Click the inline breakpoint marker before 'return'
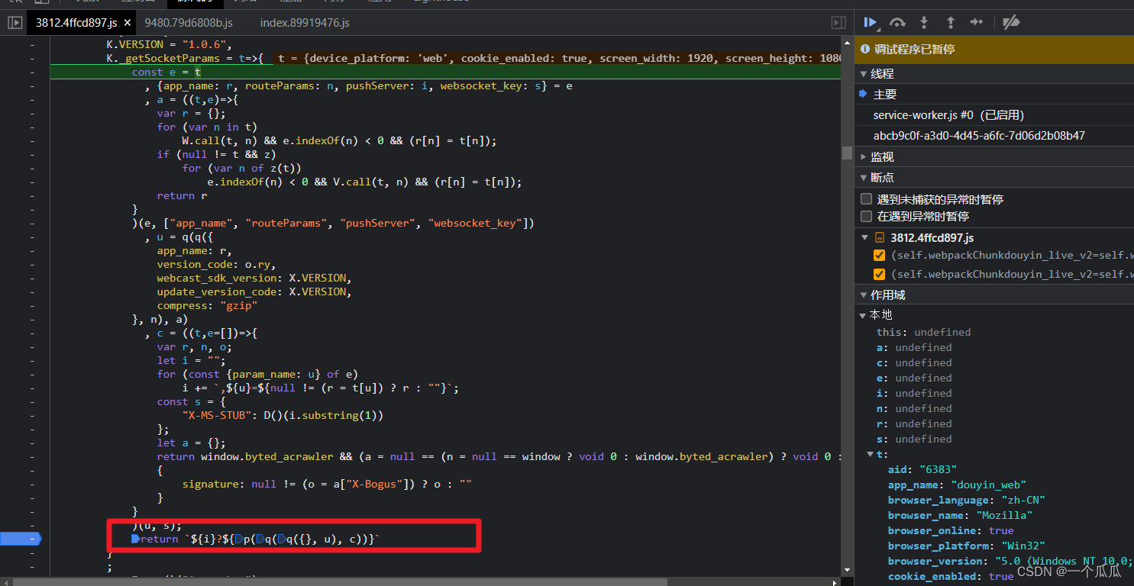Viewport: 1134px width, 586px height. click(136, 539)
